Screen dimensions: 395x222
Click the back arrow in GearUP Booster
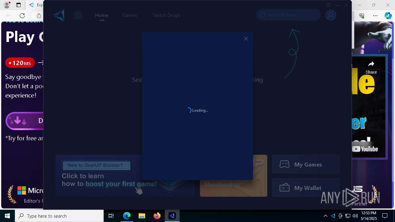(x=78, y=15)
